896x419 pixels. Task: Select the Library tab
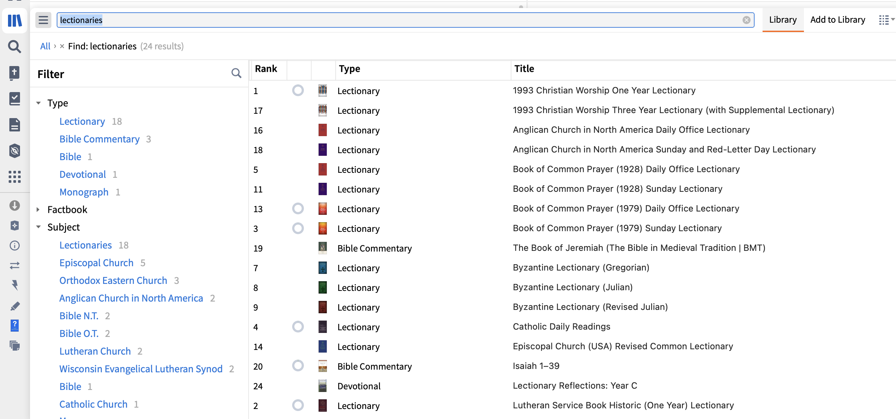click(783, 20)
